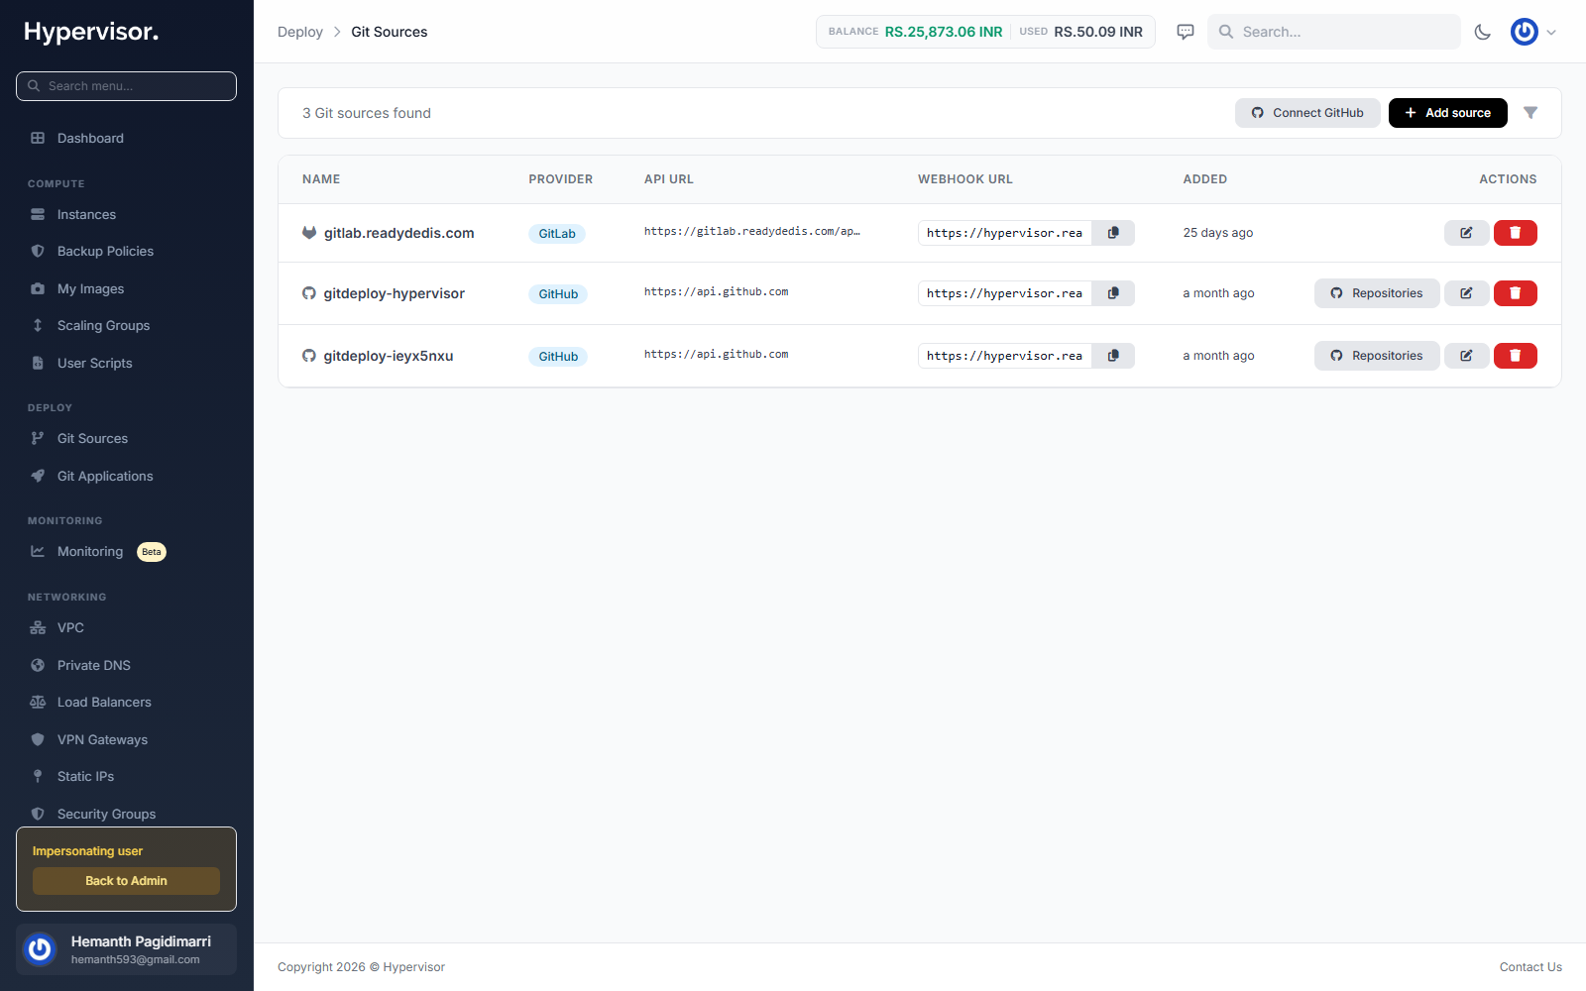Image resolution: width=1586 pixels, height=991 pixels.
Task: Click the gitdeploy-hypervisor name
Action: point(394,293)
